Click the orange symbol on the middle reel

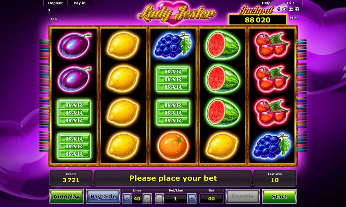click(x=173, y=146)
